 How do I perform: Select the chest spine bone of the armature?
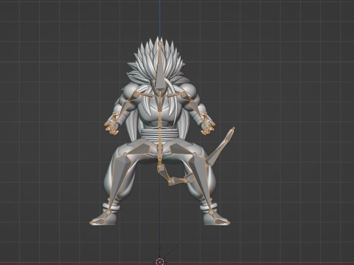(160, 105)
